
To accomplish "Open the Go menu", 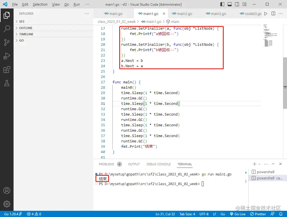I will tap(67, 4).
